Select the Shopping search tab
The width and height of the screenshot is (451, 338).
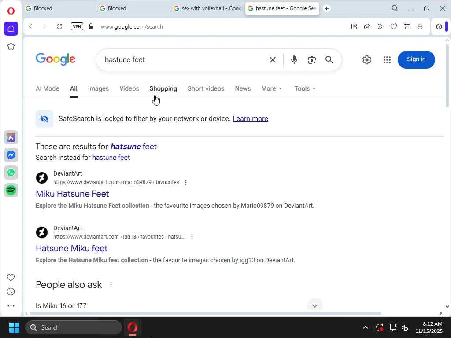[x=163, y=88]
